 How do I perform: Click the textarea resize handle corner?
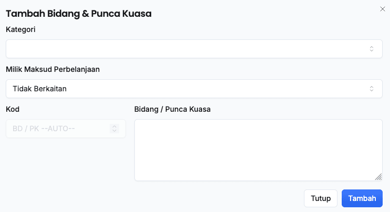click(379, 177)
